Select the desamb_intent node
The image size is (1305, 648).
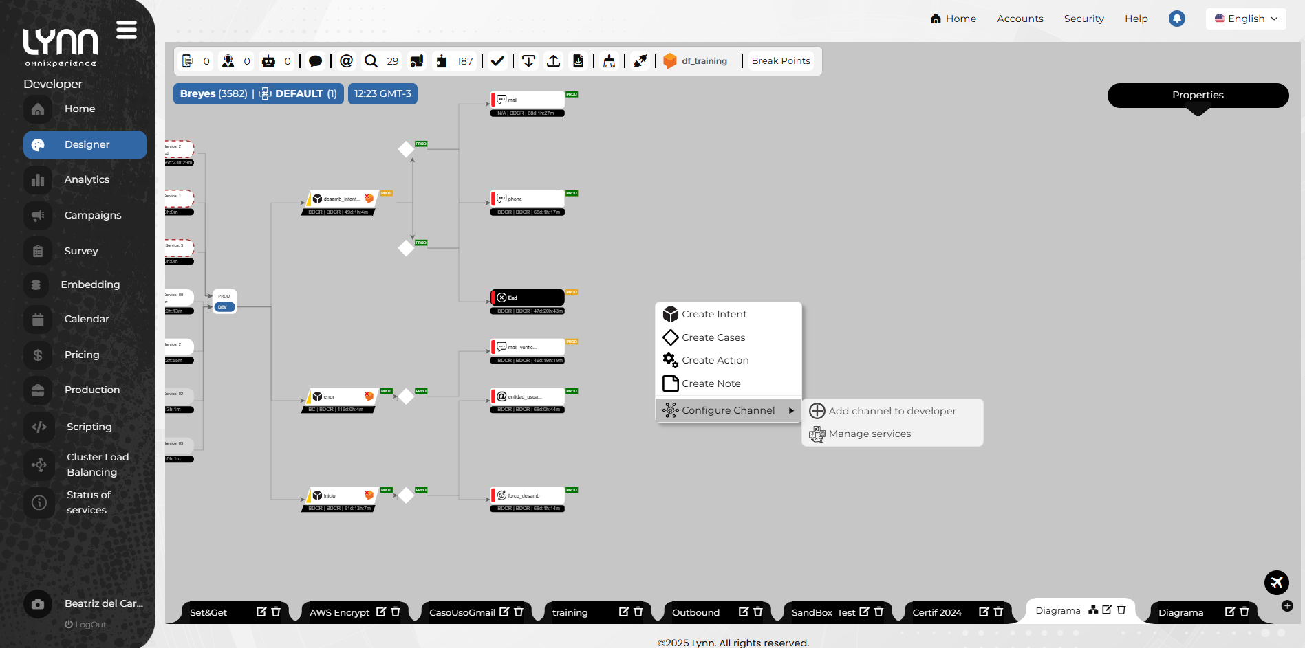[x=341, y=199]
